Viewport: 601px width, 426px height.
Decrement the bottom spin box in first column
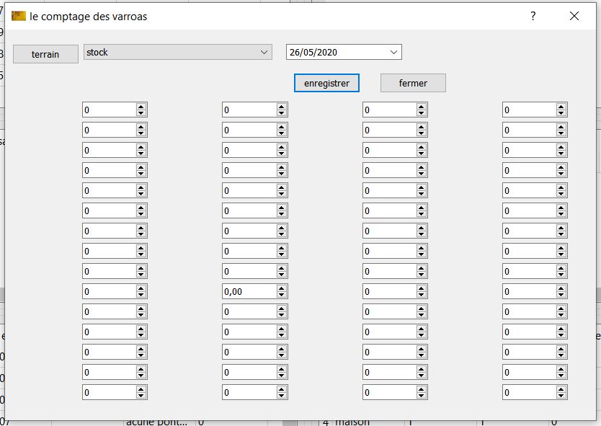141,396
